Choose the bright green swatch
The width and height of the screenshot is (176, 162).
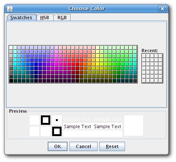pyautogui.click(x=119, y=64)
